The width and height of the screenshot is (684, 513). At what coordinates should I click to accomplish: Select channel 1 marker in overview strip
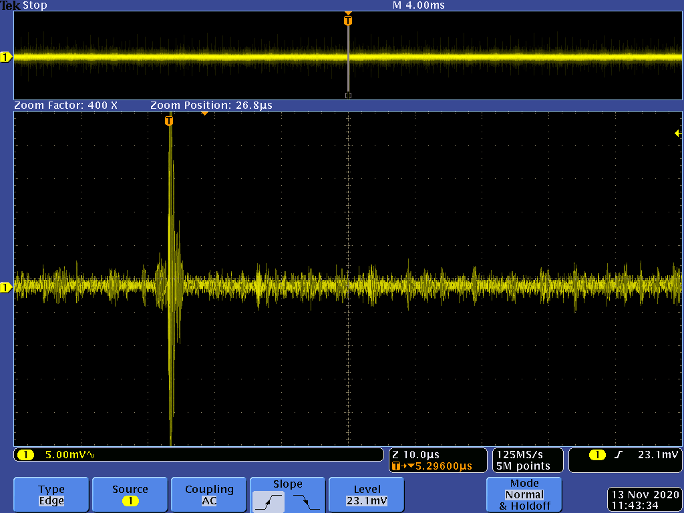click(6, 57)
